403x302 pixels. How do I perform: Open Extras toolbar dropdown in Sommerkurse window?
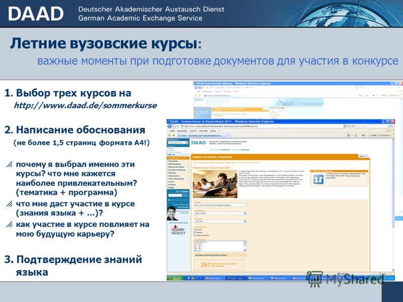pos(386,135)
